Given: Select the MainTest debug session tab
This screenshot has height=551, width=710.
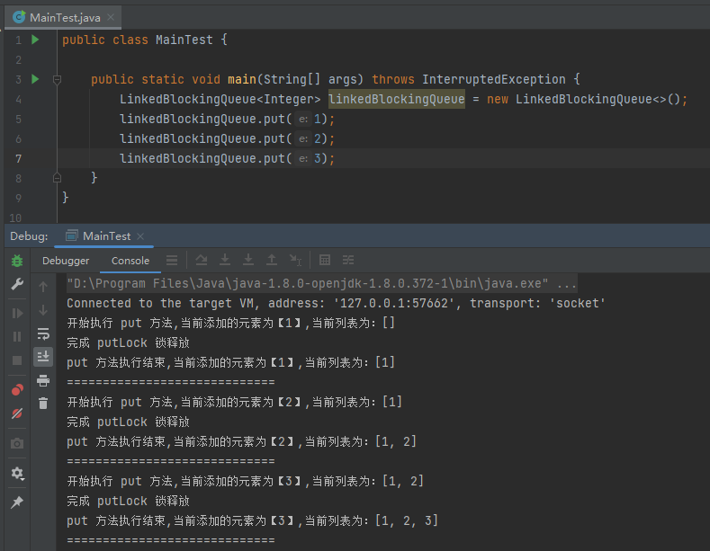Looking at the screenshot, I should pos(106,236).
